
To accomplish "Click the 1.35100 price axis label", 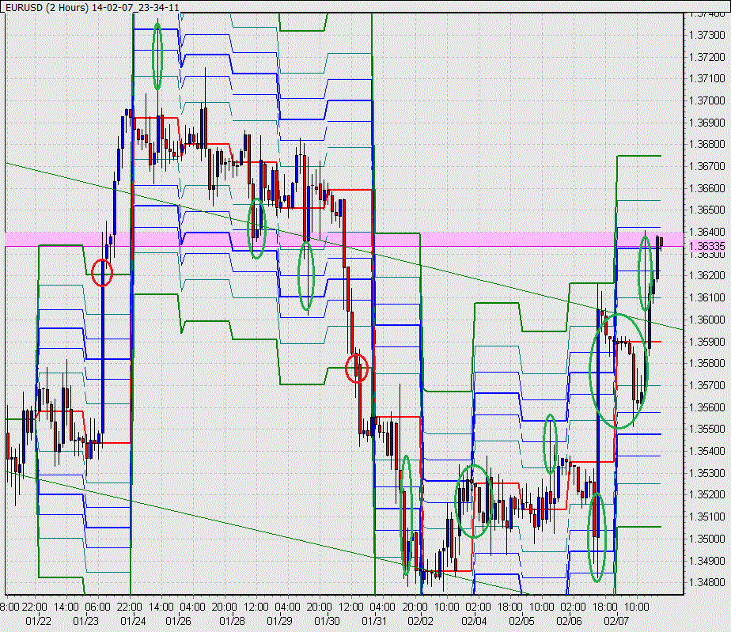I will 706,517.
